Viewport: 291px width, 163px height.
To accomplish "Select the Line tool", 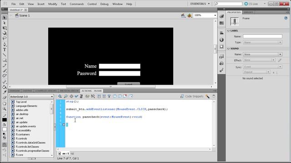I will [5, 55].
